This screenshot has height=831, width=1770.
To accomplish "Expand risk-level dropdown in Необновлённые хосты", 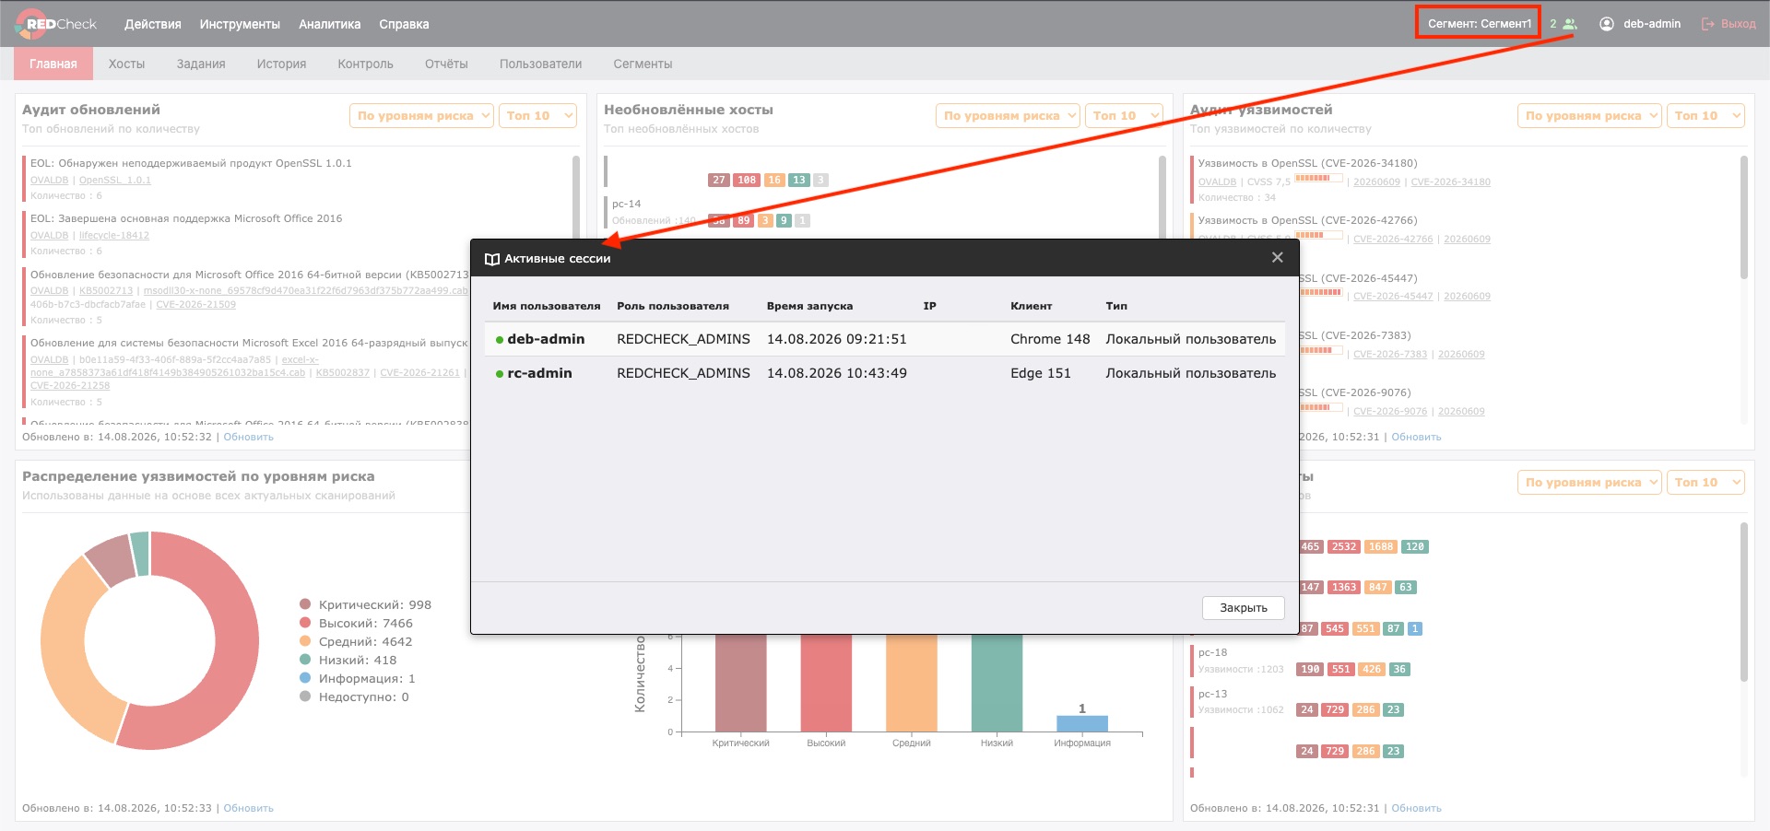I will 1009,115.
